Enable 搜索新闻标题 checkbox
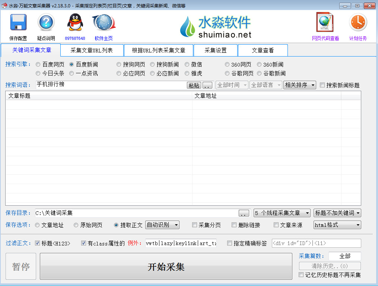 click(322, 85)
